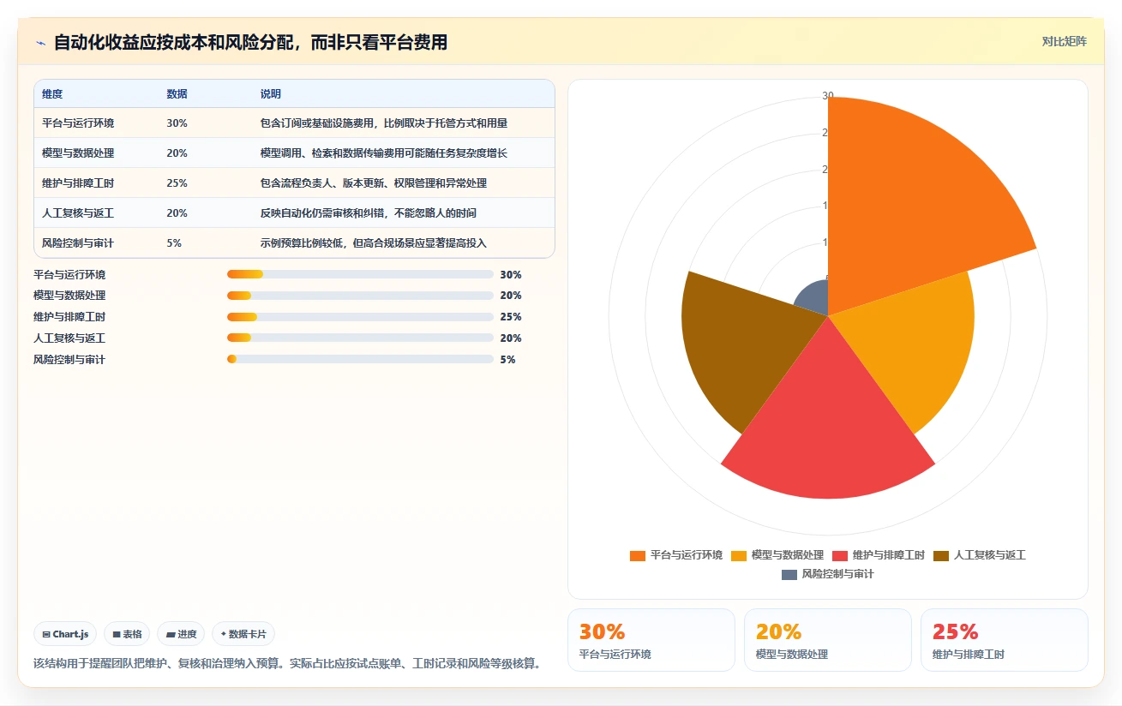Click the description starting with 包含流程负责人
The image size is (1122, 706).
(x=374, y=183)
